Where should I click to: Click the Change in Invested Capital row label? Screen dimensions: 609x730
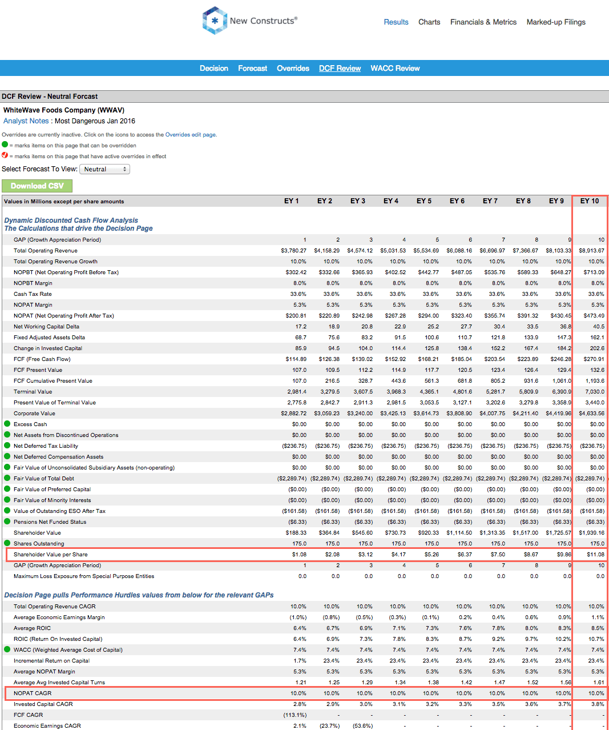coord(48,348)
